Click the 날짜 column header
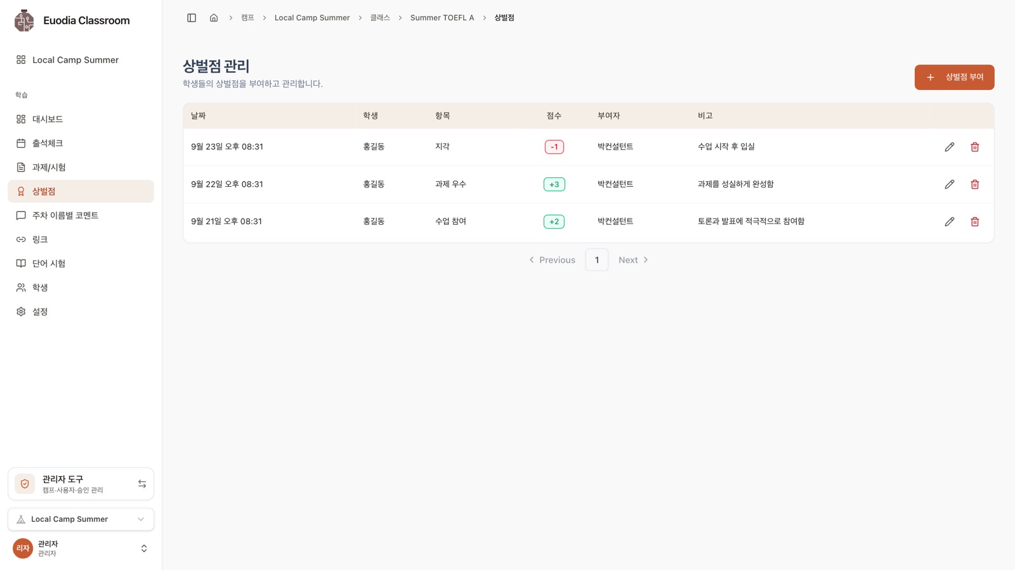Viewport: 1015px width, 570px height. [x=199, y=116]
